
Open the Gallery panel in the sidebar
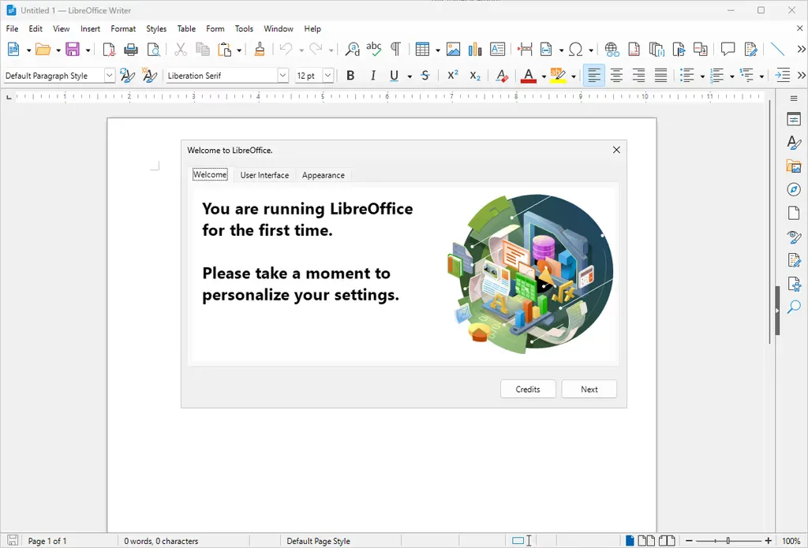tap(794, 166)
